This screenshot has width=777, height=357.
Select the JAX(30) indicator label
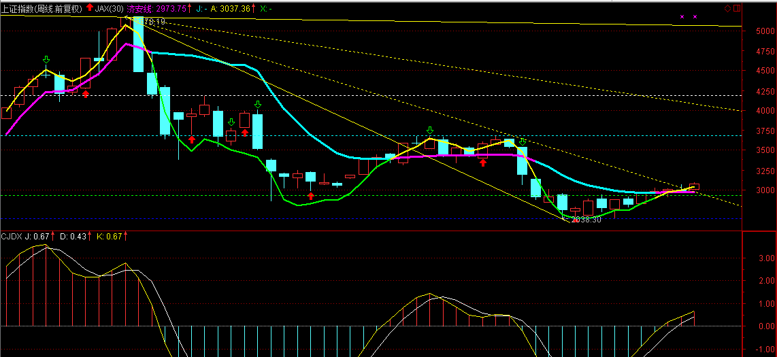click(110, 7)
